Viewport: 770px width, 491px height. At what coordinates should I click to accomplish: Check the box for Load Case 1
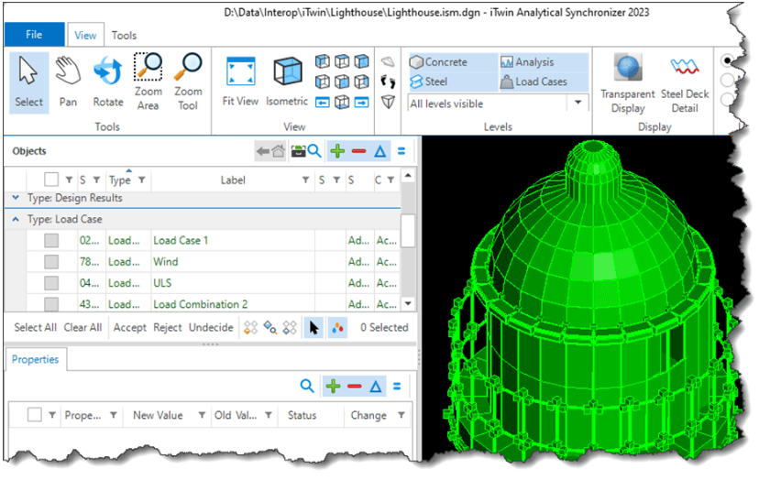point(51,240)
